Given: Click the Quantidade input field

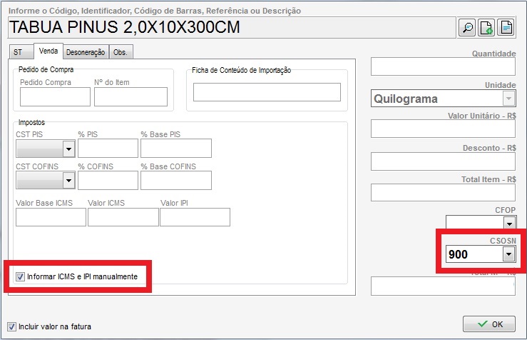Looking at the screenshot, I should [x=442, y=67].
